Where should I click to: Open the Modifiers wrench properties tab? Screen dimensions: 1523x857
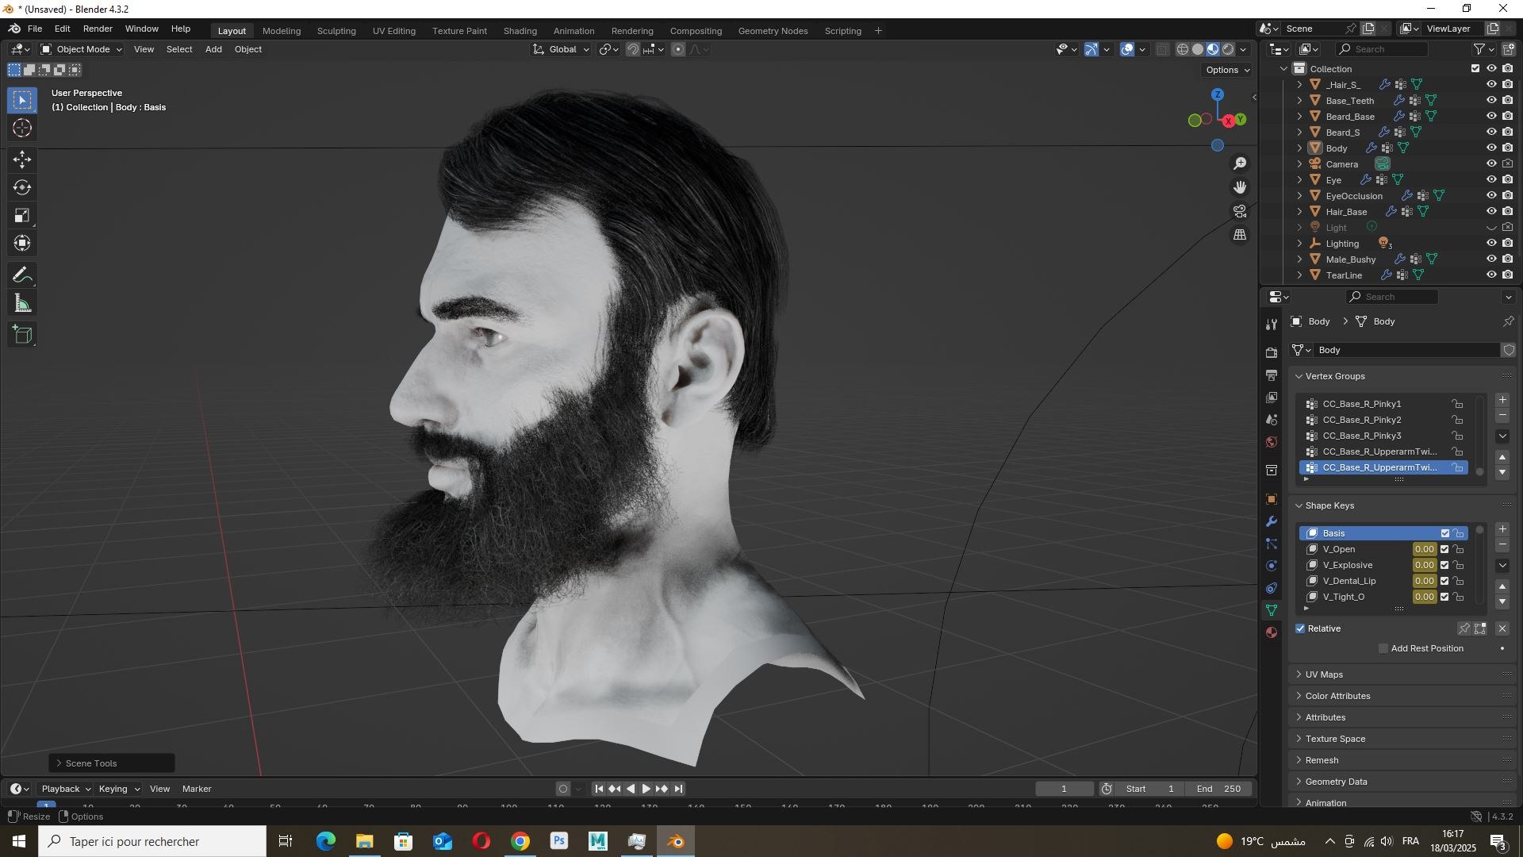pyautogui.click(x=1272, y=521)
